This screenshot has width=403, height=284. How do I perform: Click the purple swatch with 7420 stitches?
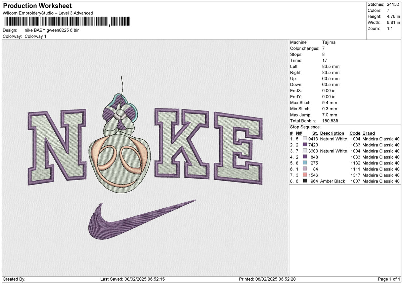click(x=305, y=145)
